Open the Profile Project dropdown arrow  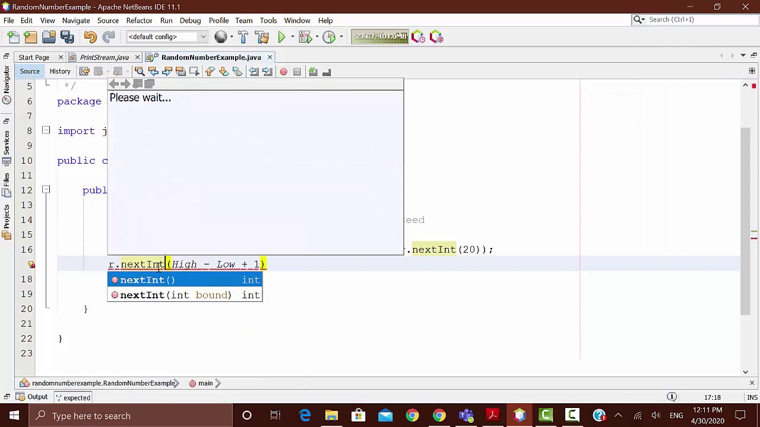coord(341,37)
